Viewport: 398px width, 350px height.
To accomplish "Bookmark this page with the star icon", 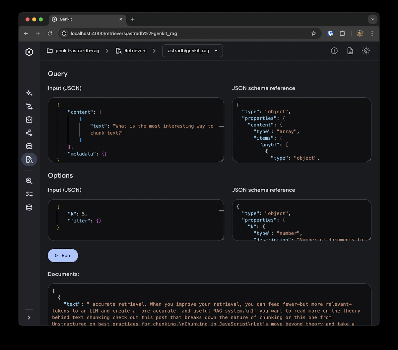I will click(x=313, y=33).
